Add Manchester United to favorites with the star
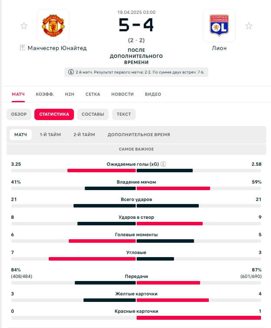This screenshot has height=328, width=271. click(24, 26)
